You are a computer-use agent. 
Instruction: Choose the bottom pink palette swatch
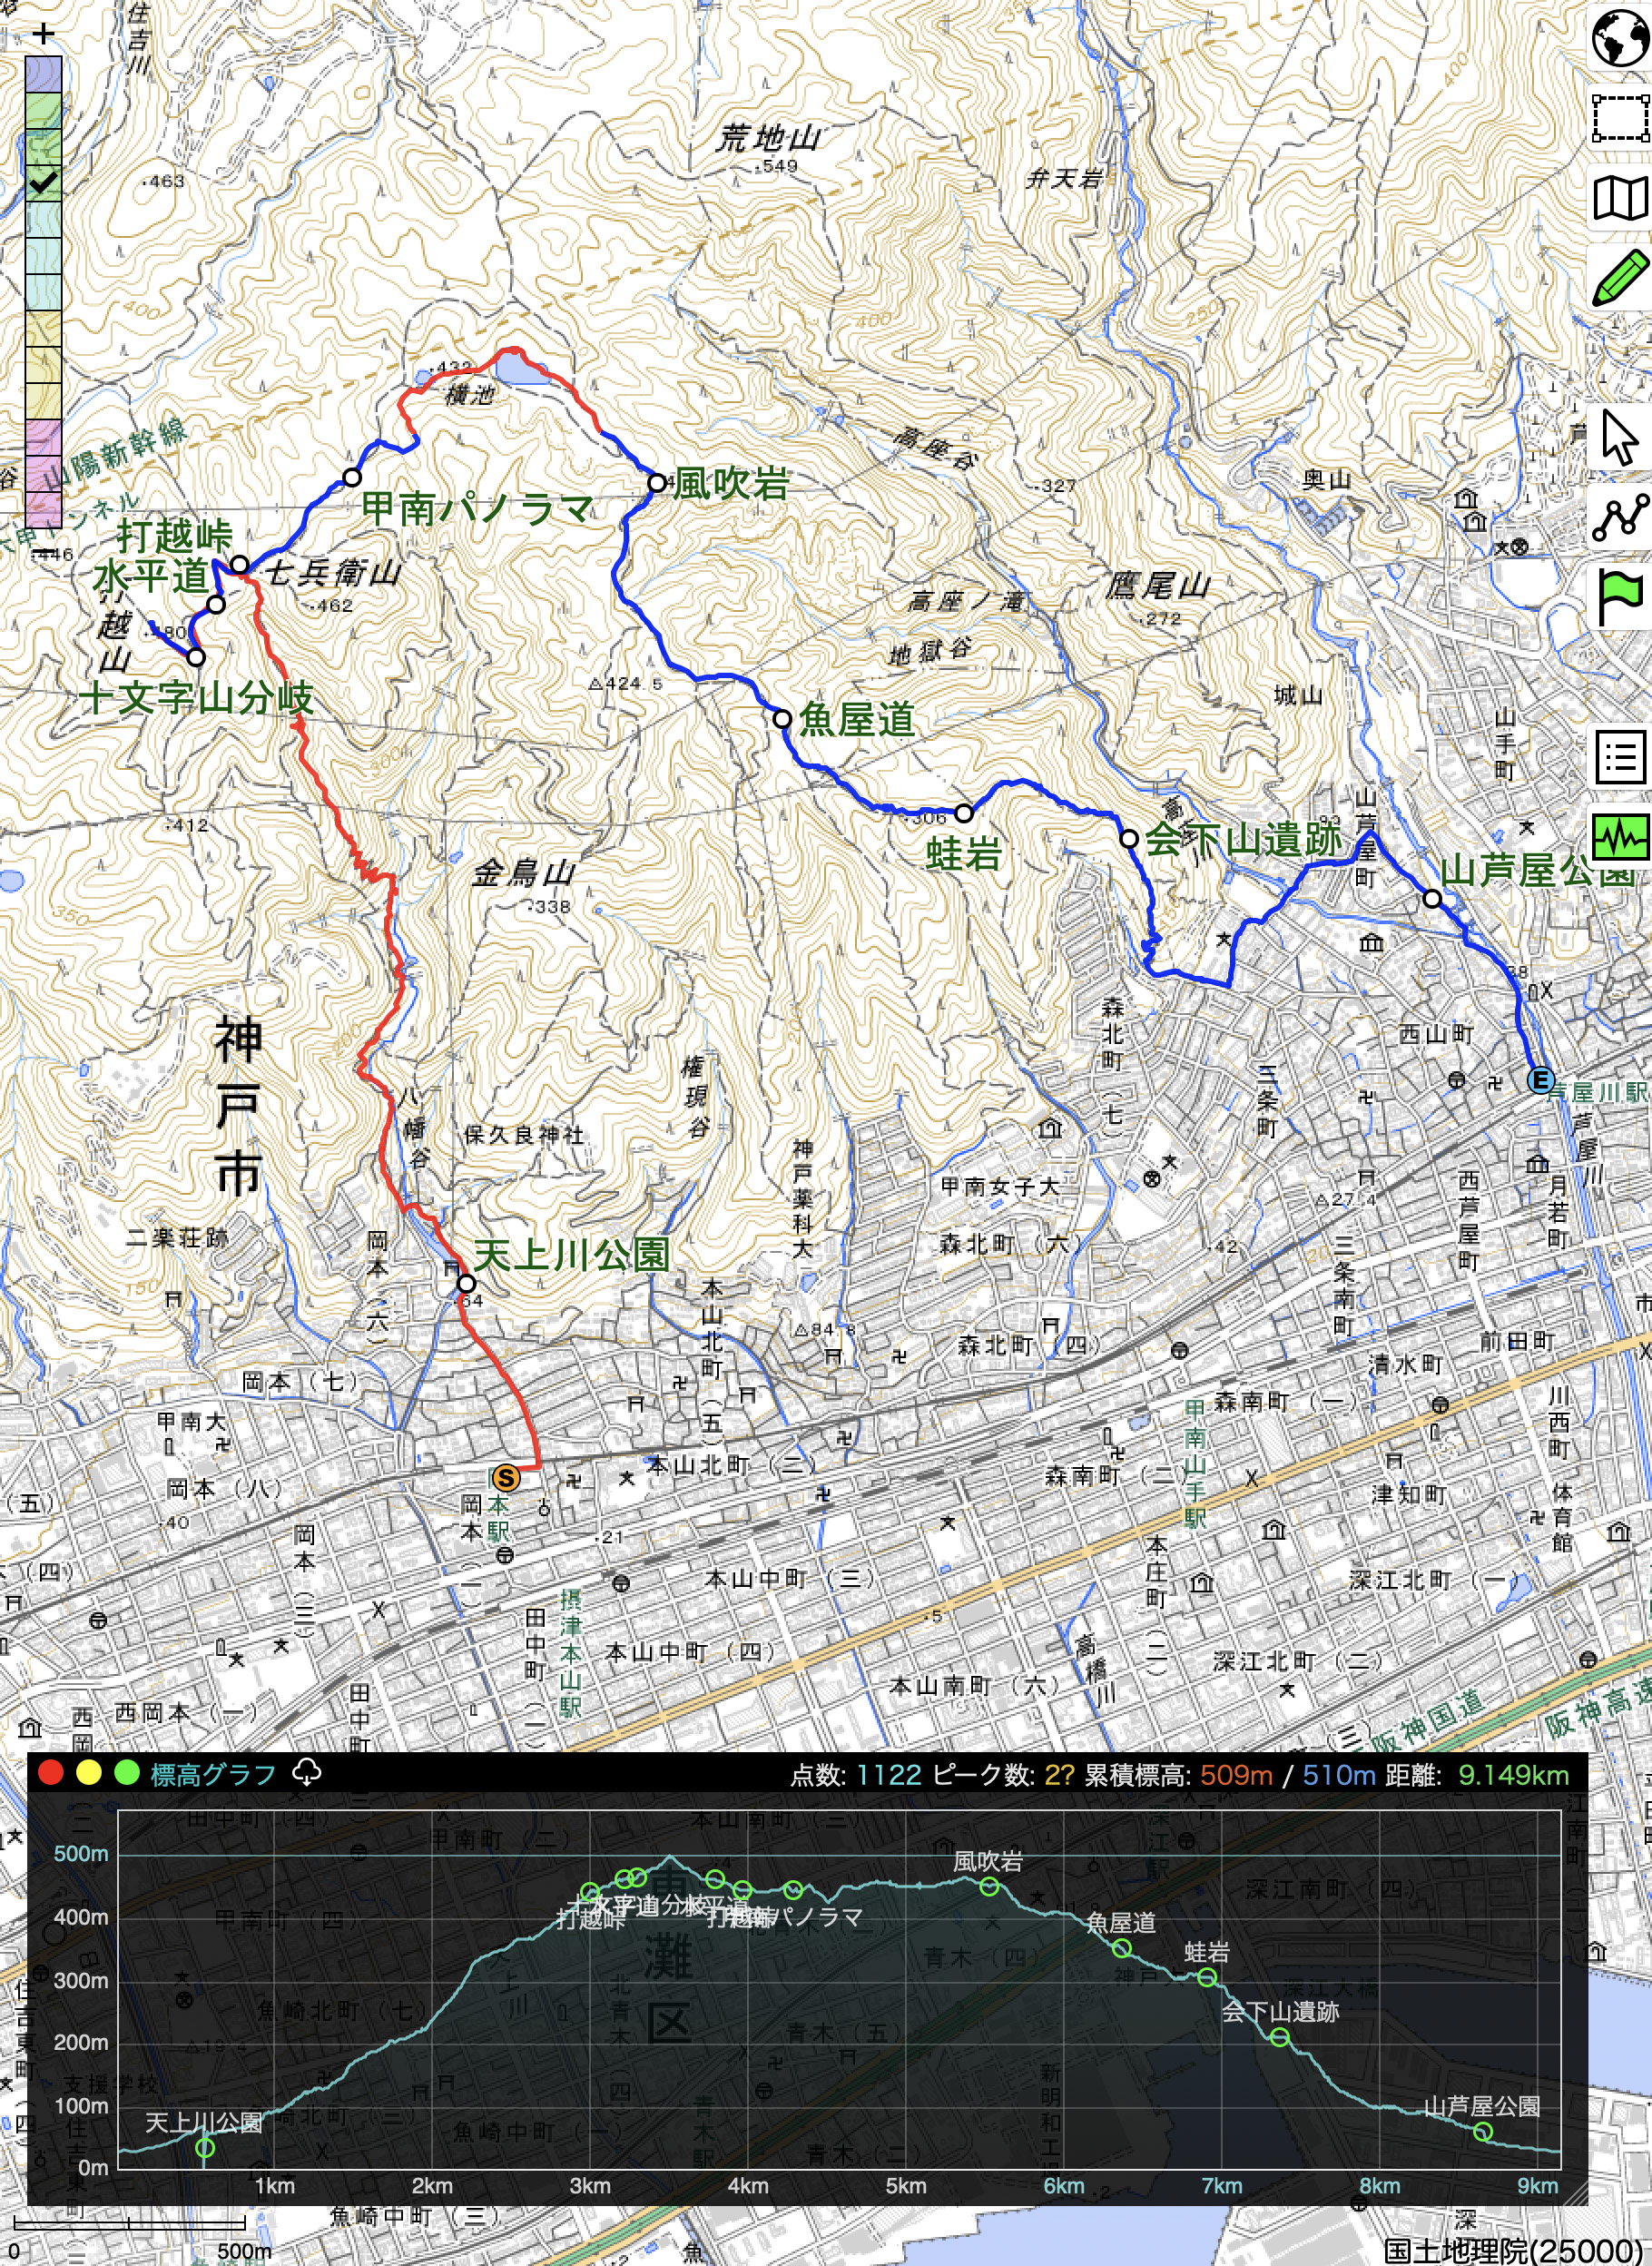click(43, 510)
